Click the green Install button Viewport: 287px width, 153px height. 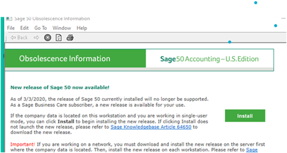tap(245, 116)
